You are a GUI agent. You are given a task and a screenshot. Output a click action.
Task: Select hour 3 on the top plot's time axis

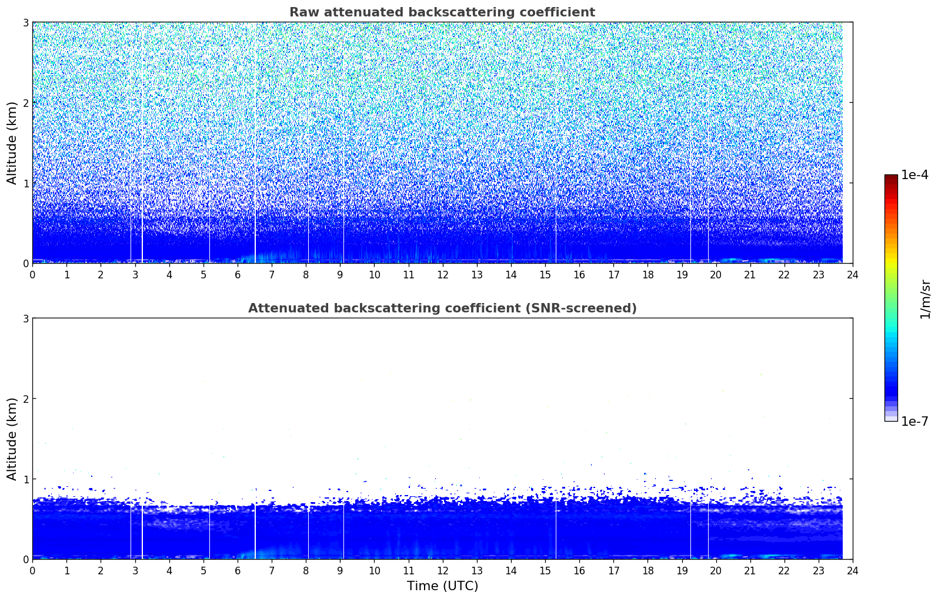tap(135, 274)
